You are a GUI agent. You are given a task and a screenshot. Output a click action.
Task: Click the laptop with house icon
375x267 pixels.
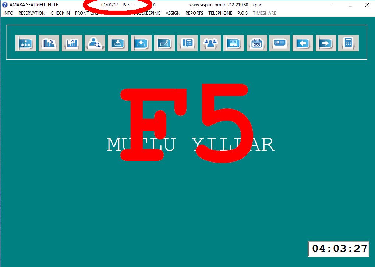234,43
